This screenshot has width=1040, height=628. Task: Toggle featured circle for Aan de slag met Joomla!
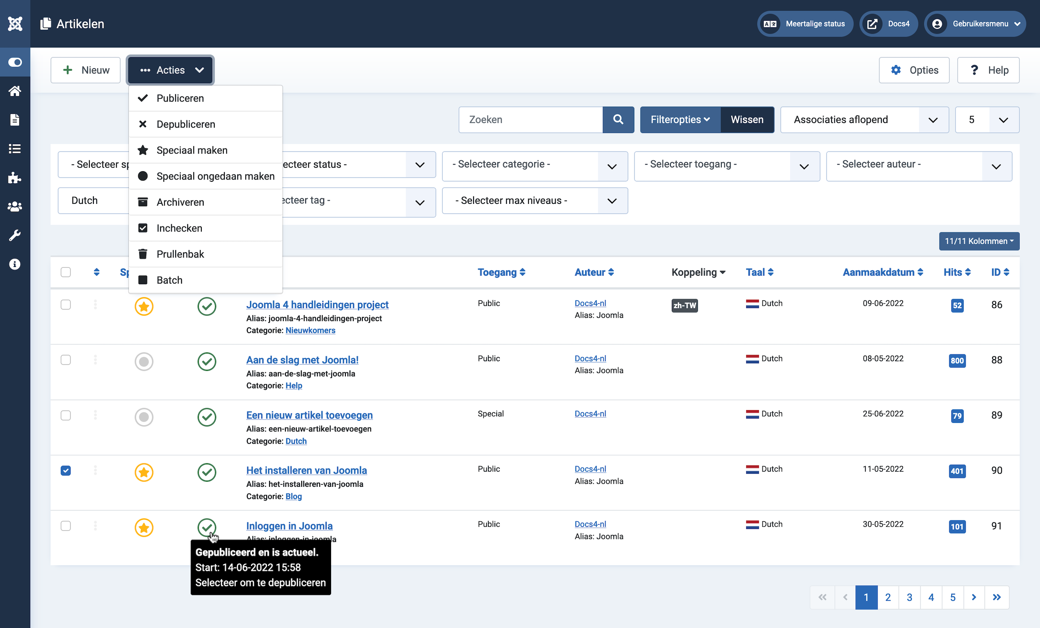click(144, 361)
